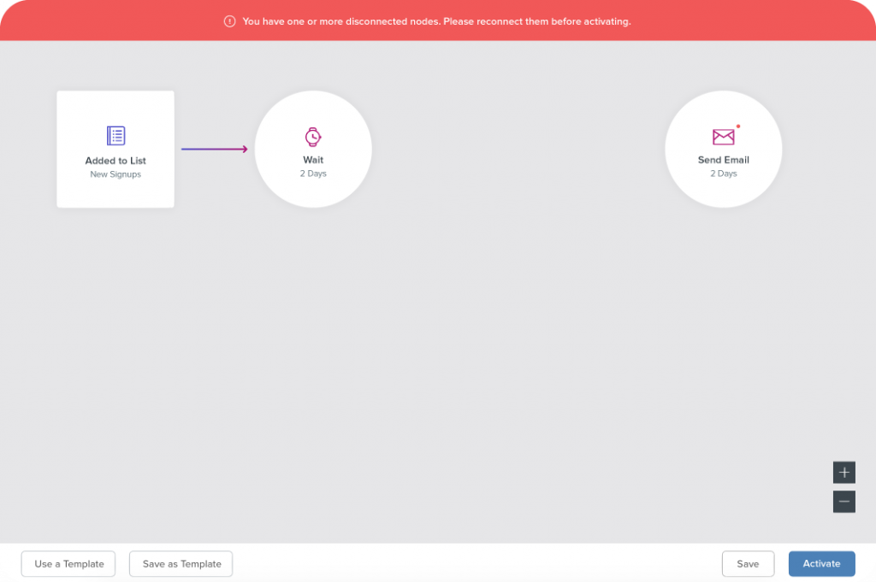Click the "Wait" label text
This screenshot has width=876, height=582.
(313, 160)
